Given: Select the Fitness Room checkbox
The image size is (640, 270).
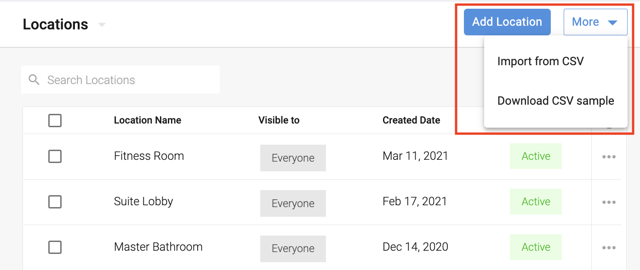Looking at the screenshot, I should 55,157.
